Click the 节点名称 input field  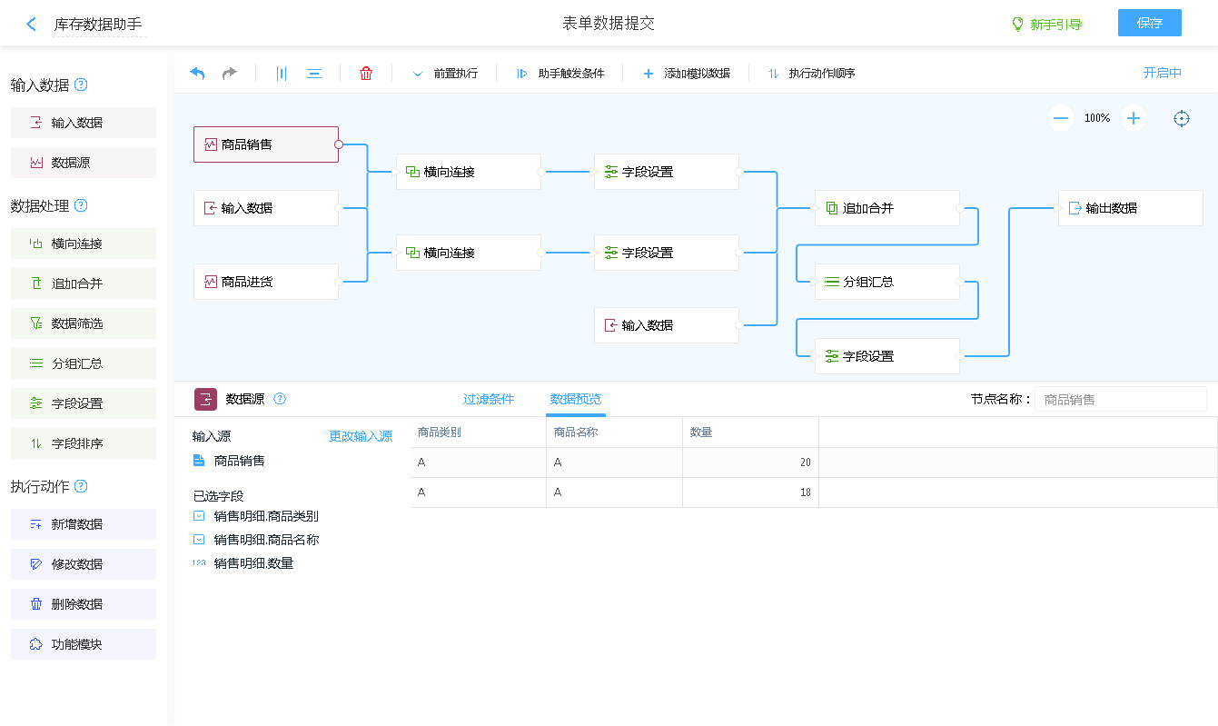tap(1121, 399)
